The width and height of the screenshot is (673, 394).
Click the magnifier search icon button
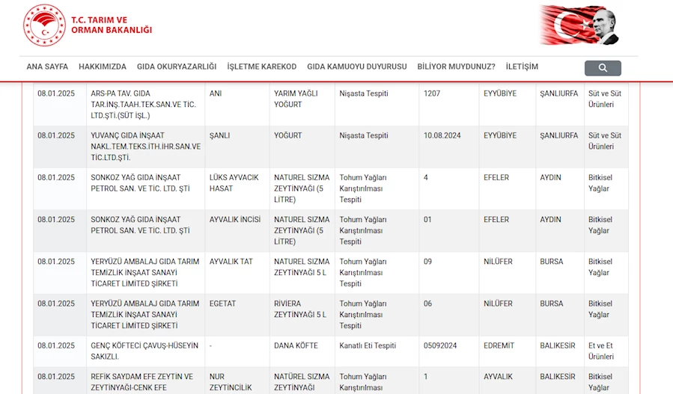point(603,68)
